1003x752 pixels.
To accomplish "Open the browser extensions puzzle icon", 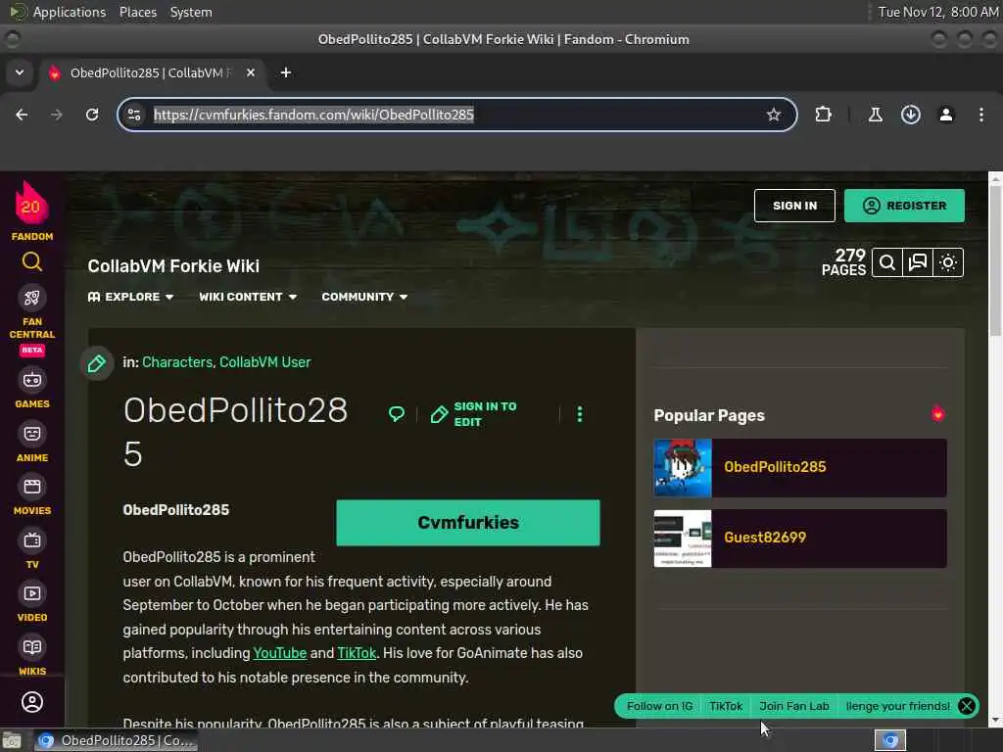I will point(823,115).
